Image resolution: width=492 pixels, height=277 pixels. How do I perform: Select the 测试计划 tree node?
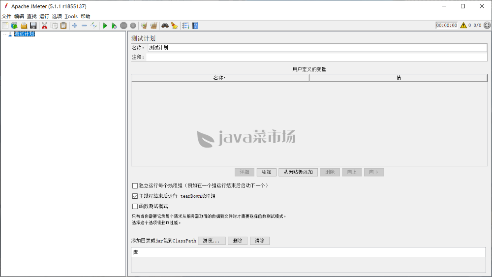[x=25, y=34]
